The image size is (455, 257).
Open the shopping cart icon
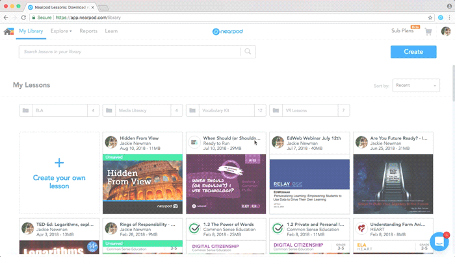[x=428, y=32]
